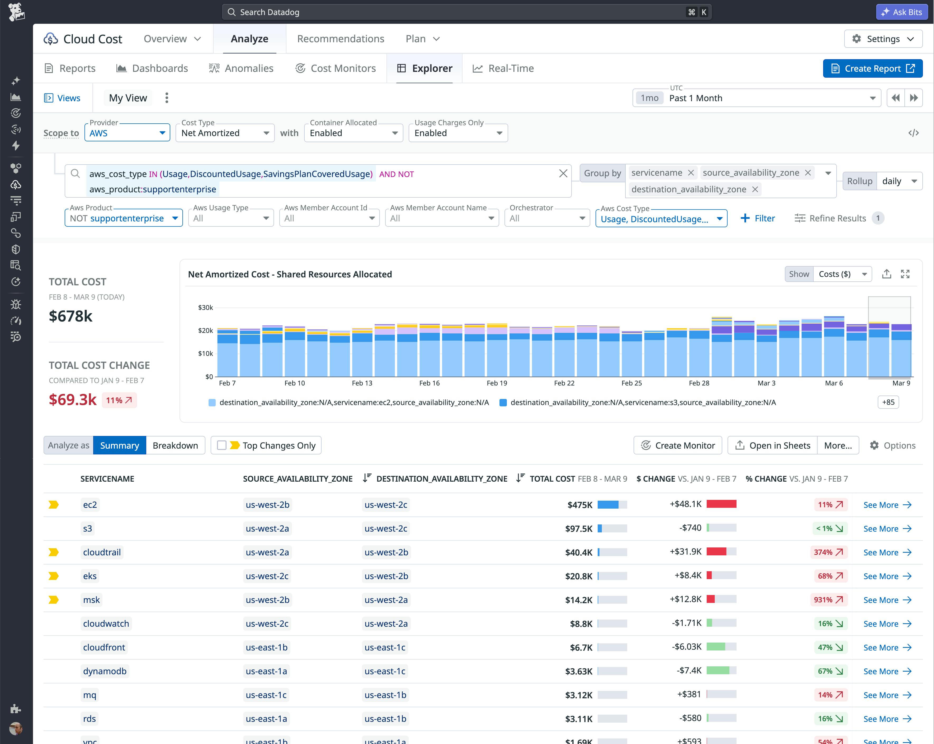
Task: Enable the Top Changes Only checkbox
Action: tap(222, 445)
